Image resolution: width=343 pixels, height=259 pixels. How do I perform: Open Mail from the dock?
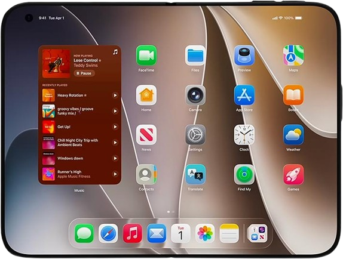click(157, 233)
